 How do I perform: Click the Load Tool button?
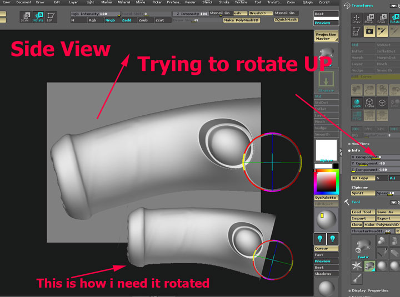363,212
